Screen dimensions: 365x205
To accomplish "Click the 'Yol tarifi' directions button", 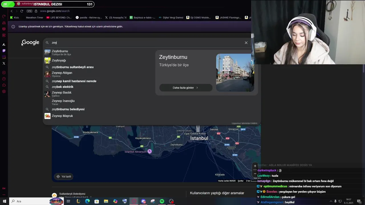I will (64, 177).
